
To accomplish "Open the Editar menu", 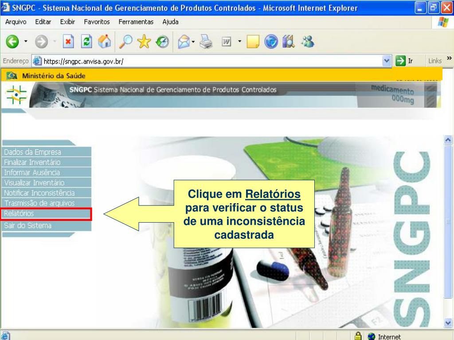I will 43,22.
